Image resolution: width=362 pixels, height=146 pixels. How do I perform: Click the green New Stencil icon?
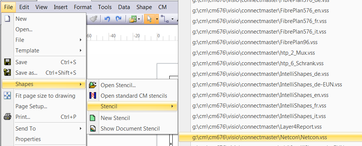click(93, 118)
